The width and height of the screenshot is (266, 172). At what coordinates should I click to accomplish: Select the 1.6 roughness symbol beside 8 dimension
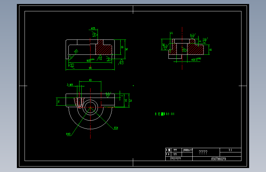click(205, 40)
